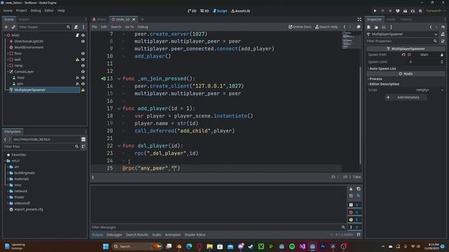The height and width of the screenshot is (252, 449).
Task: Go to previous edited script location
Action: (344, 27)
